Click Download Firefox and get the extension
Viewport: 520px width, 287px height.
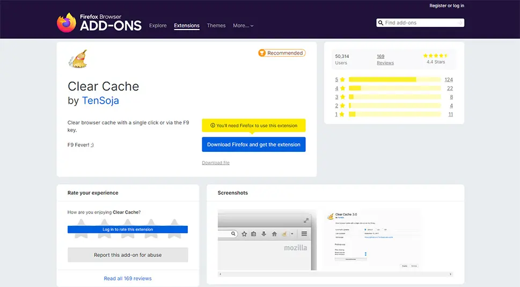[x=254, y=144]
